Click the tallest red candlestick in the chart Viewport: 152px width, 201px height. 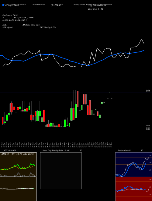78,99
